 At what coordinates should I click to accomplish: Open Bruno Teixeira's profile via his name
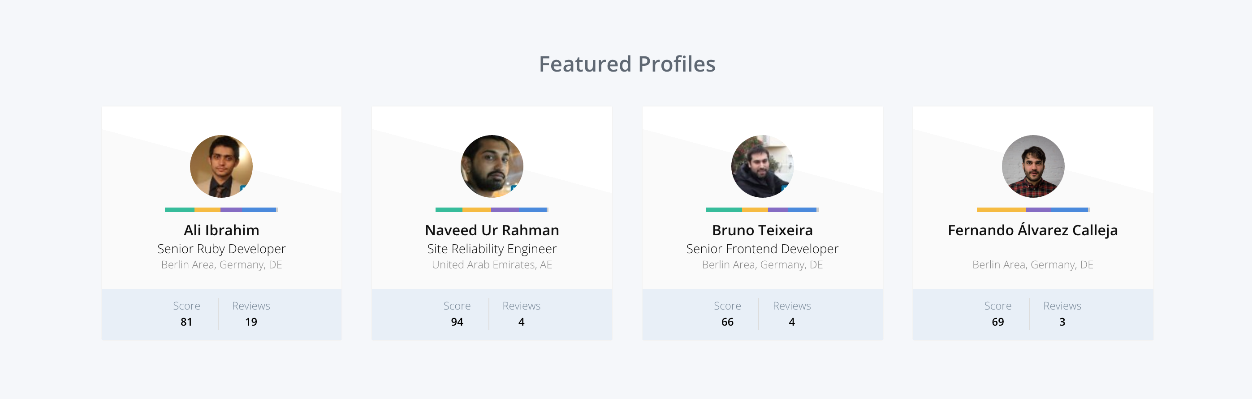pos(762,230)
